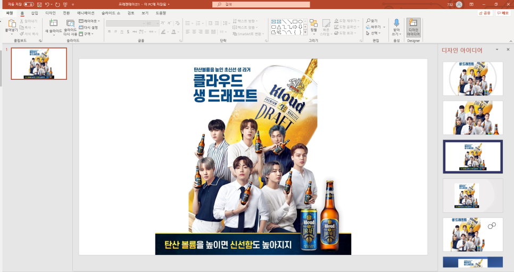Expand the shapes gallery more button
The image size is (514, 272).
pos(305,32)
